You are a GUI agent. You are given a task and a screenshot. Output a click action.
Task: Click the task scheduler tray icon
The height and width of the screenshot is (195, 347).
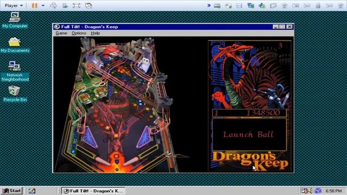point(305,191)
